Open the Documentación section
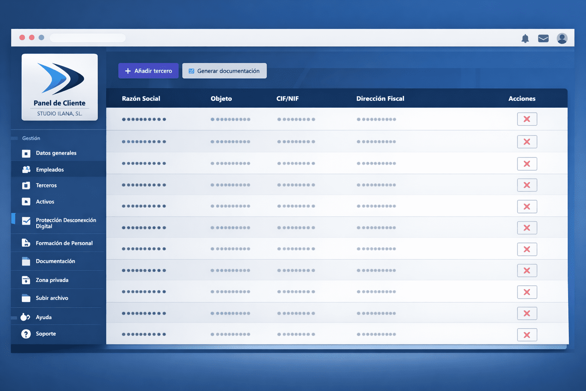 (x=55, y=261)
